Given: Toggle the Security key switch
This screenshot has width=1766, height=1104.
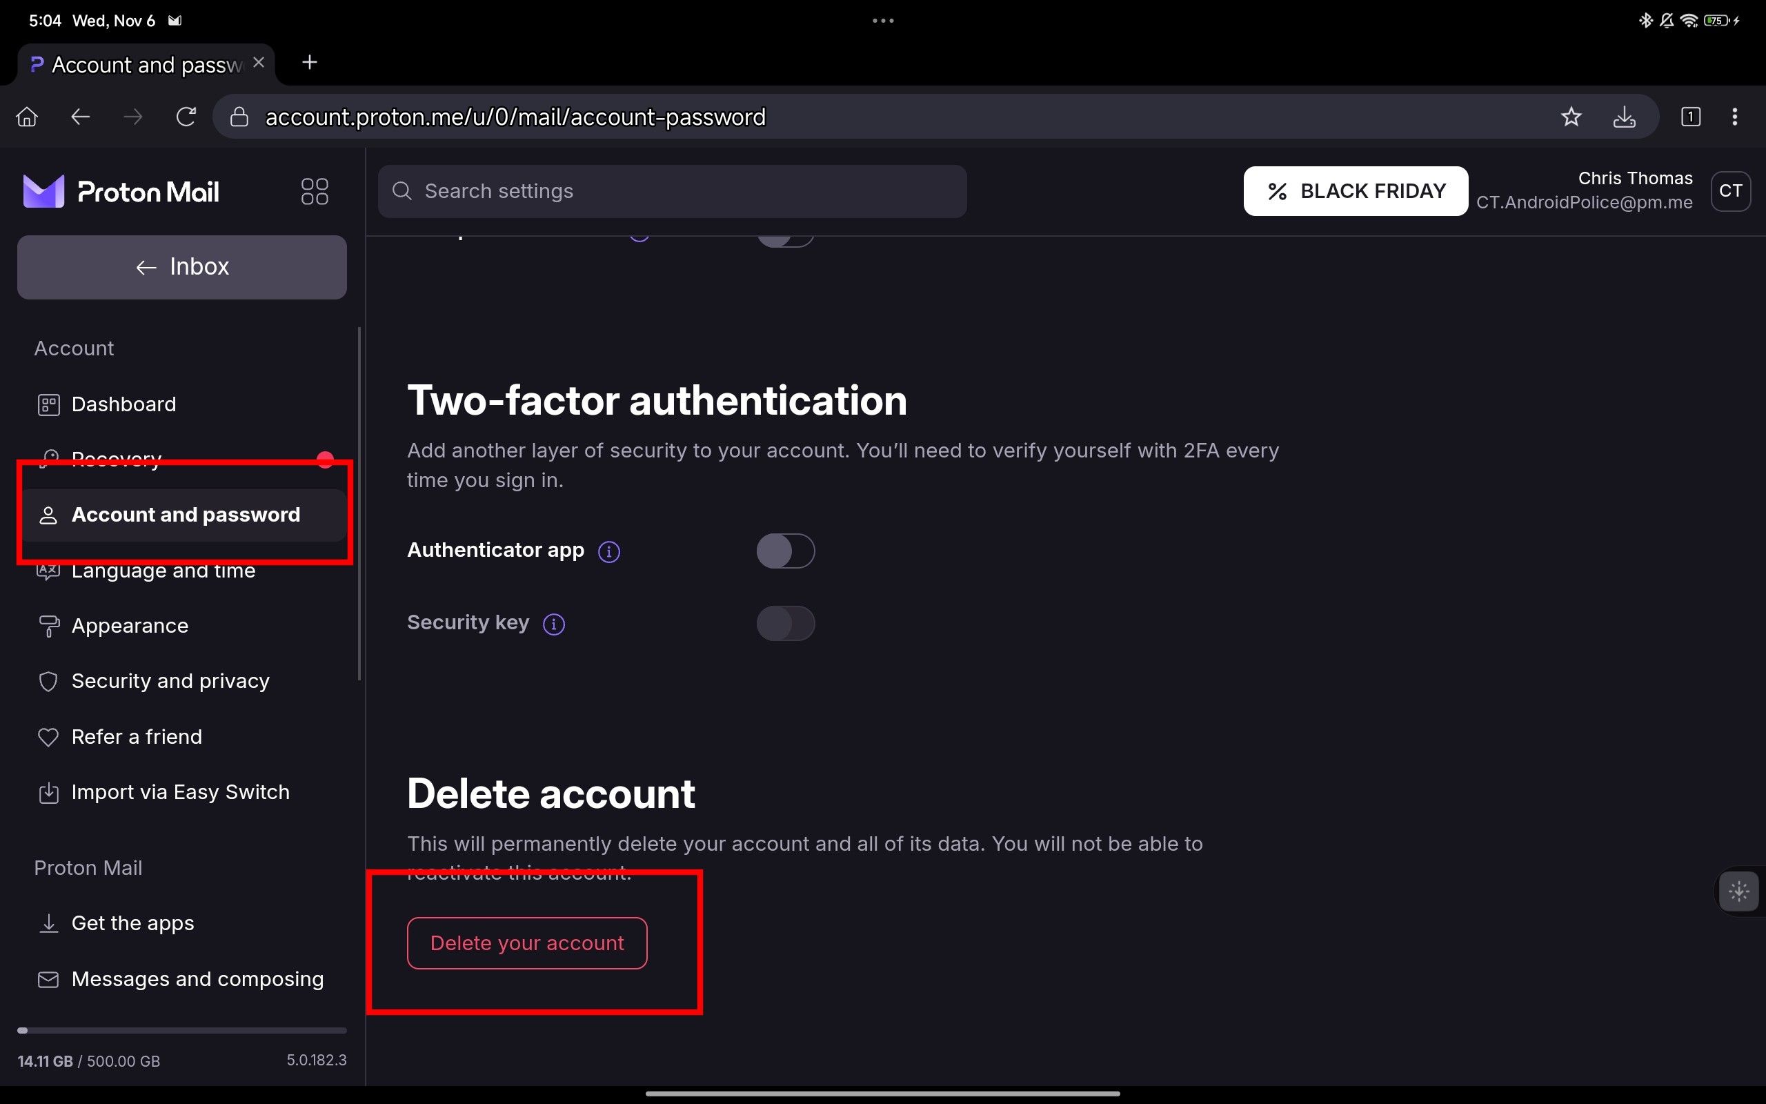Looking at the screenshot, I should [x=786, y=622].
